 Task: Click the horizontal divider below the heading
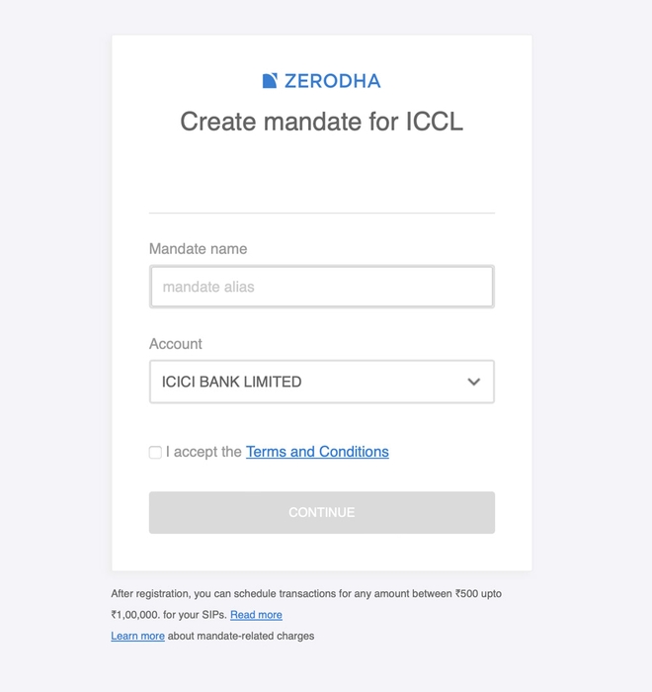(321, 213)
